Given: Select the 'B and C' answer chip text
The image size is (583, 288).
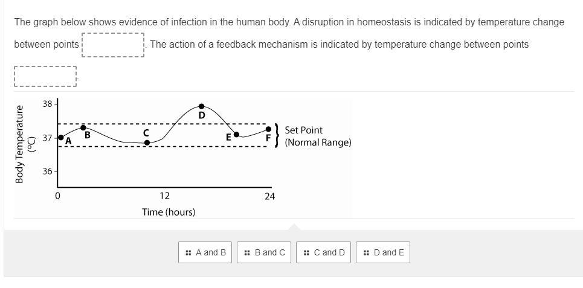Looking at the screenshot, I should pos(269,252).
